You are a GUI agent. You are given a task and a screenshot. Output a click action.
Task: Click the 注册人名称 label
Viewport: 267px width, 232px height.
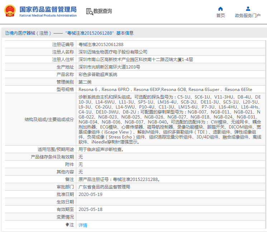point(63,52)
